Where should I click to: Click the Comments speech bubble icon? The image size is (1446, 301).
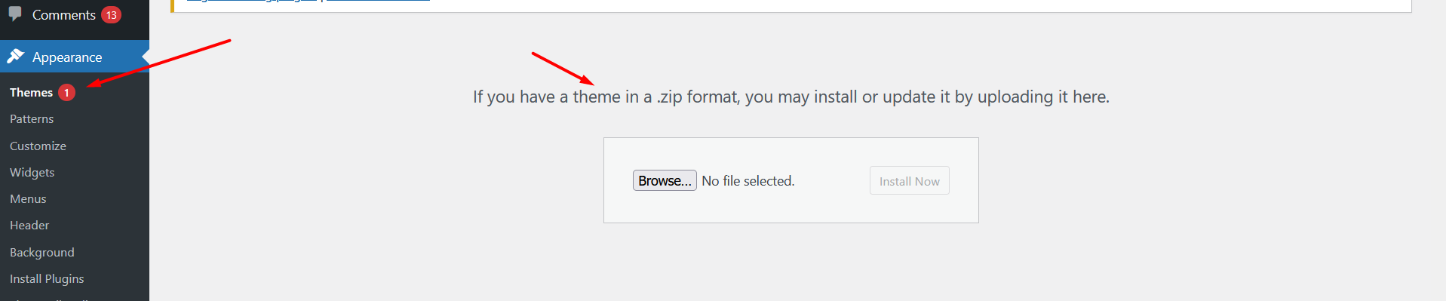pos(15,14)
